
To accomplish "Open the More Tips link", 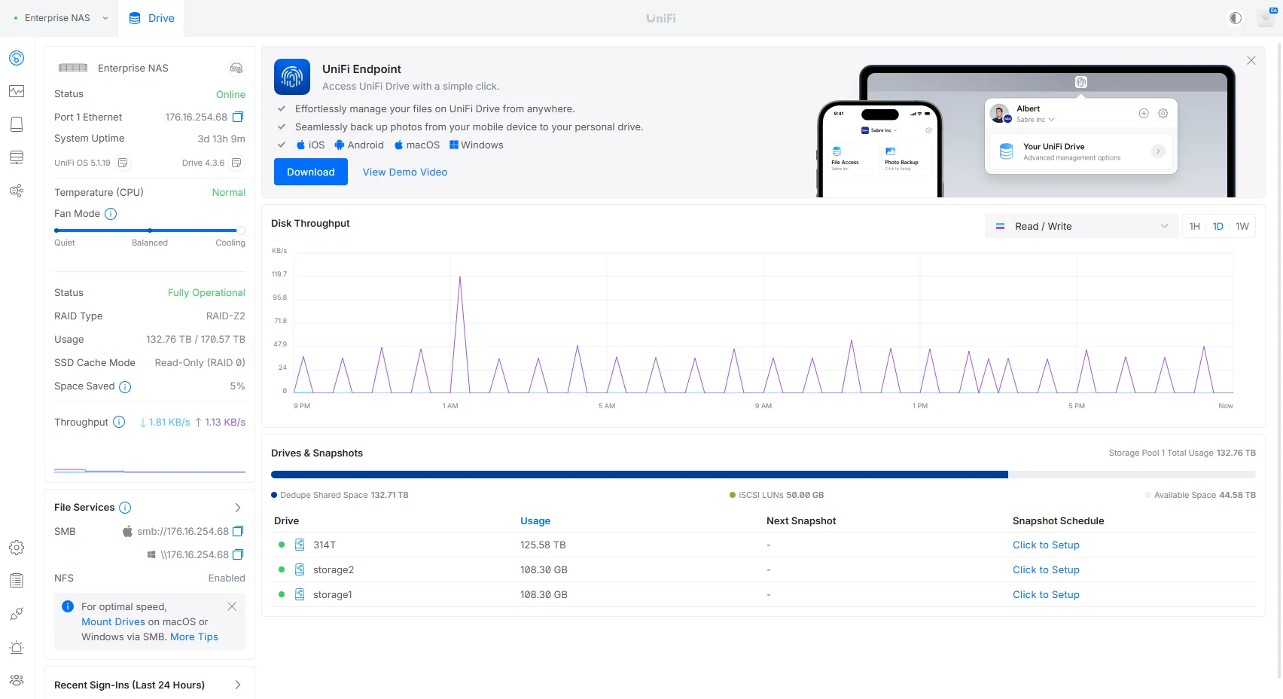I will click(x=194, y=636).
